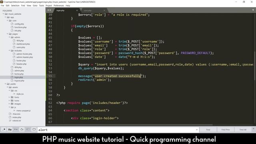Open the Selection menu
The width and height of the screenshot is (256, 144).
[15, 6]
